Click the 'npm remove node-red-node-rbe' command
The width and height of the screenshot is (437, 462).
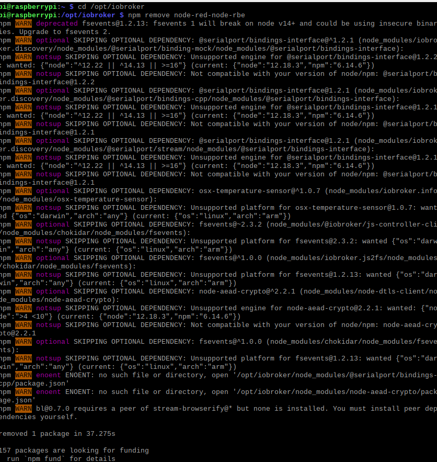(186, 15)
